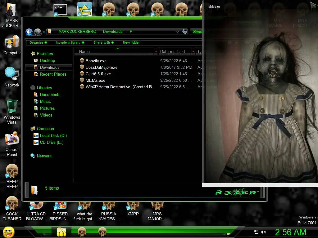Image resolution: width=318 pixels, height=238 pixels.
Task: Select CD Drive (E:) in navigation pane
Action: tap(52, 143)
